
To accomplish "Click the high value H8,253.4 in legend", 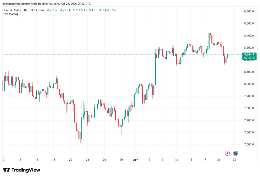I will point(65,10).
